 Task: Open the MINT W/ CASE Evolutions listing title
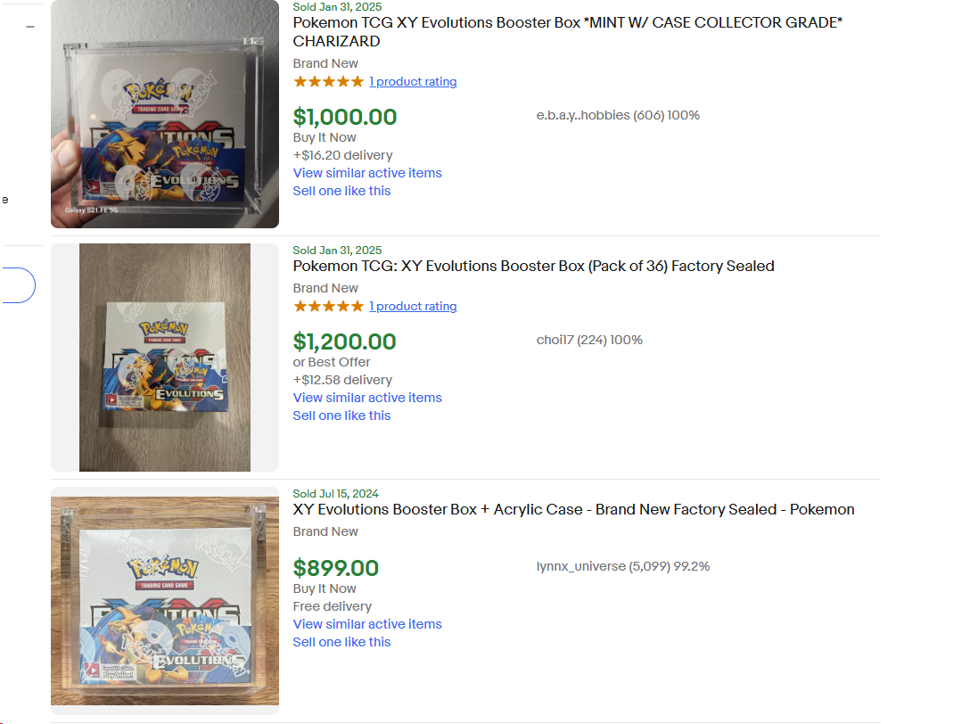point(567,31)
